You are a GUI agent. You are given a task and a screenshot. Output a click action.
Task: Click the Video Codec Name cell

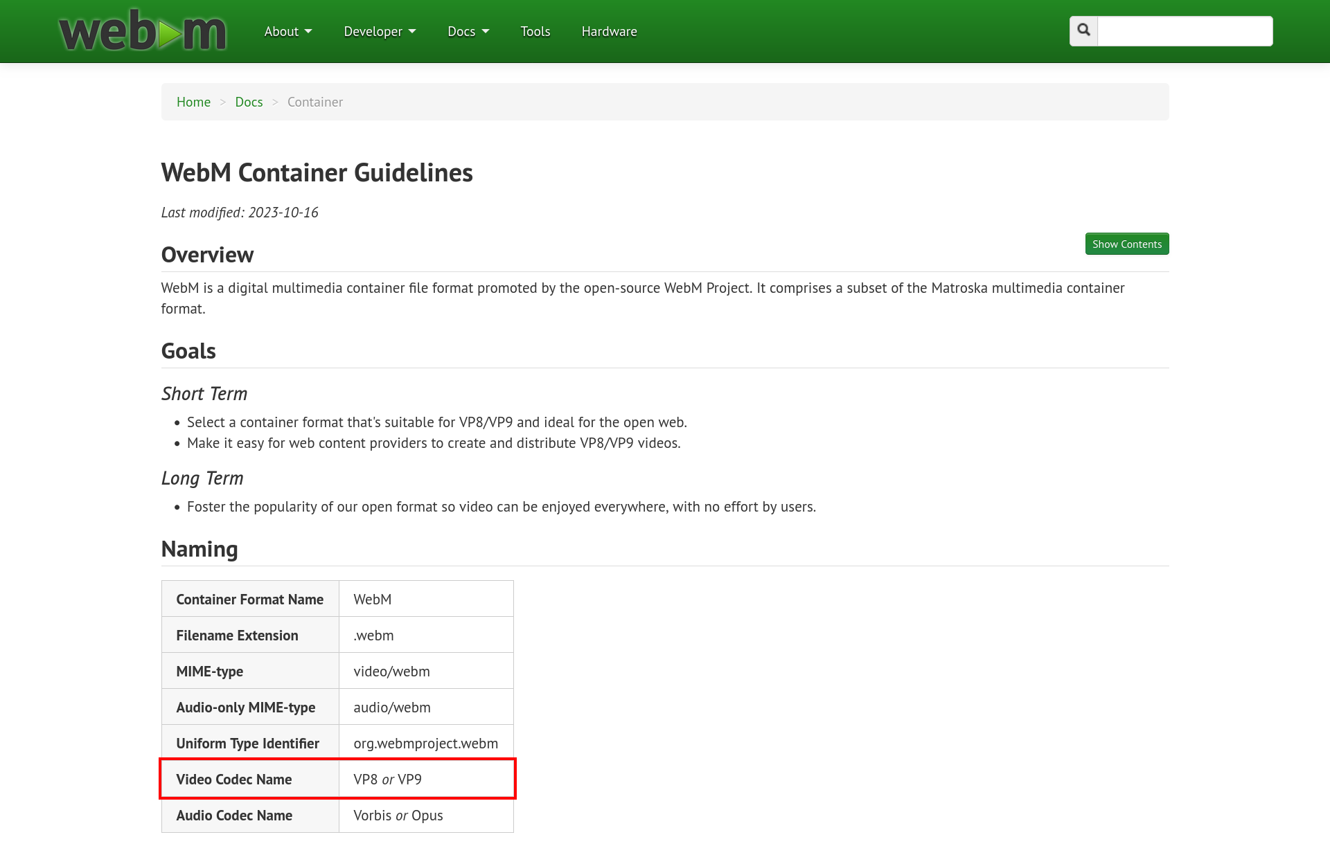tap(250, 779)
